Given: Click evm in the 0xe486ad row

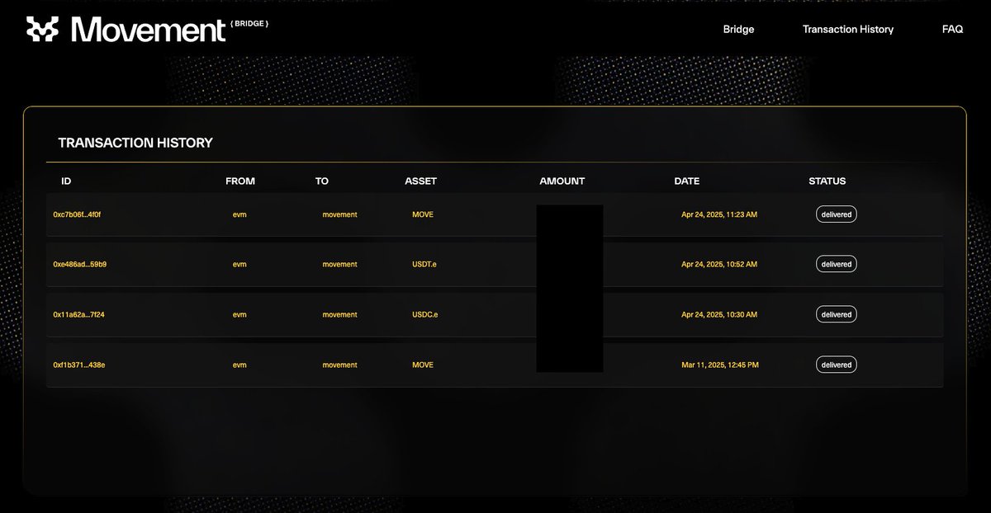Looking at the screenshot, I should [239, 265].
